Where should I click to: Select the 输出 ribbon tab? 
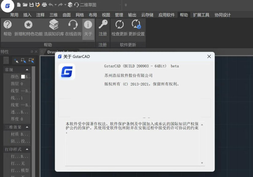click(x=132, y=15)
